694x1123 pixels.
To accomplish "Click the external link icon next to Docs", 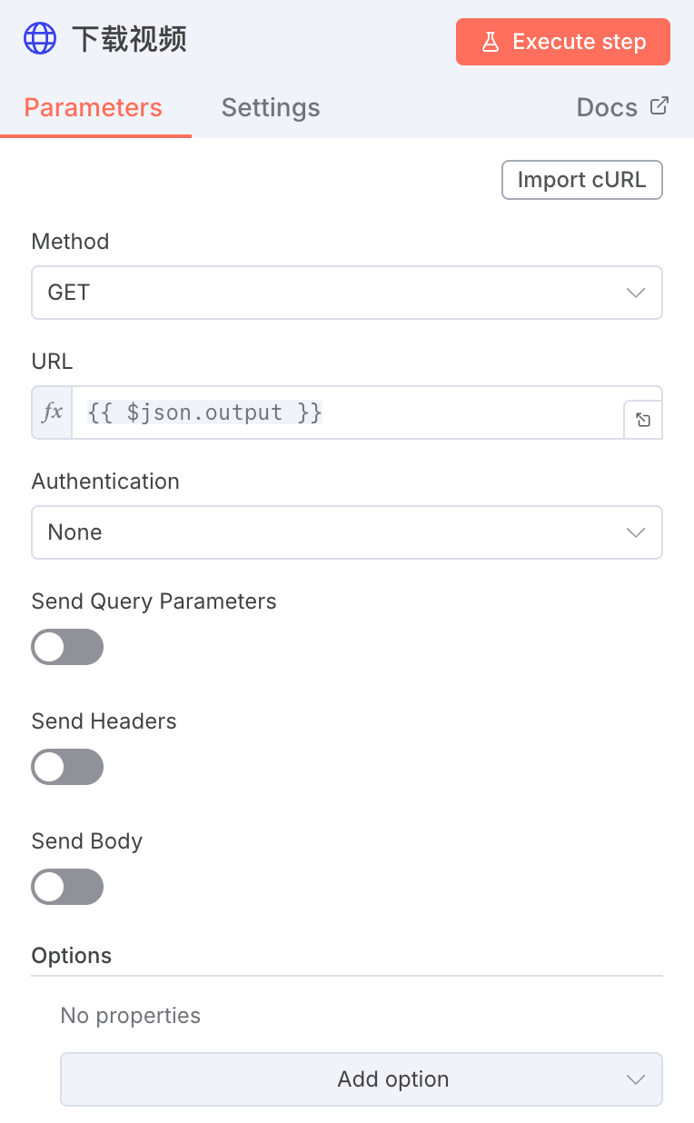I will 659,106.
